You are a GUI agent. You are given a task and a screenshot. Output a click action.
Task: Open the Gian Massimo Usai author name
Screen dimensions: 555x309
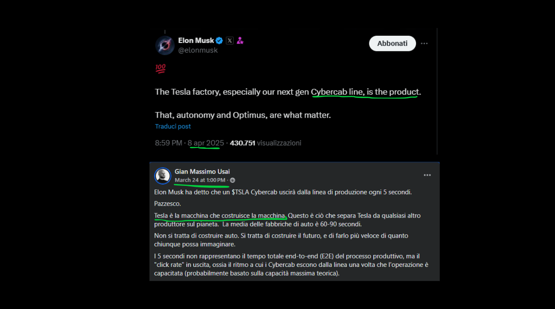[x=202, y=172]
